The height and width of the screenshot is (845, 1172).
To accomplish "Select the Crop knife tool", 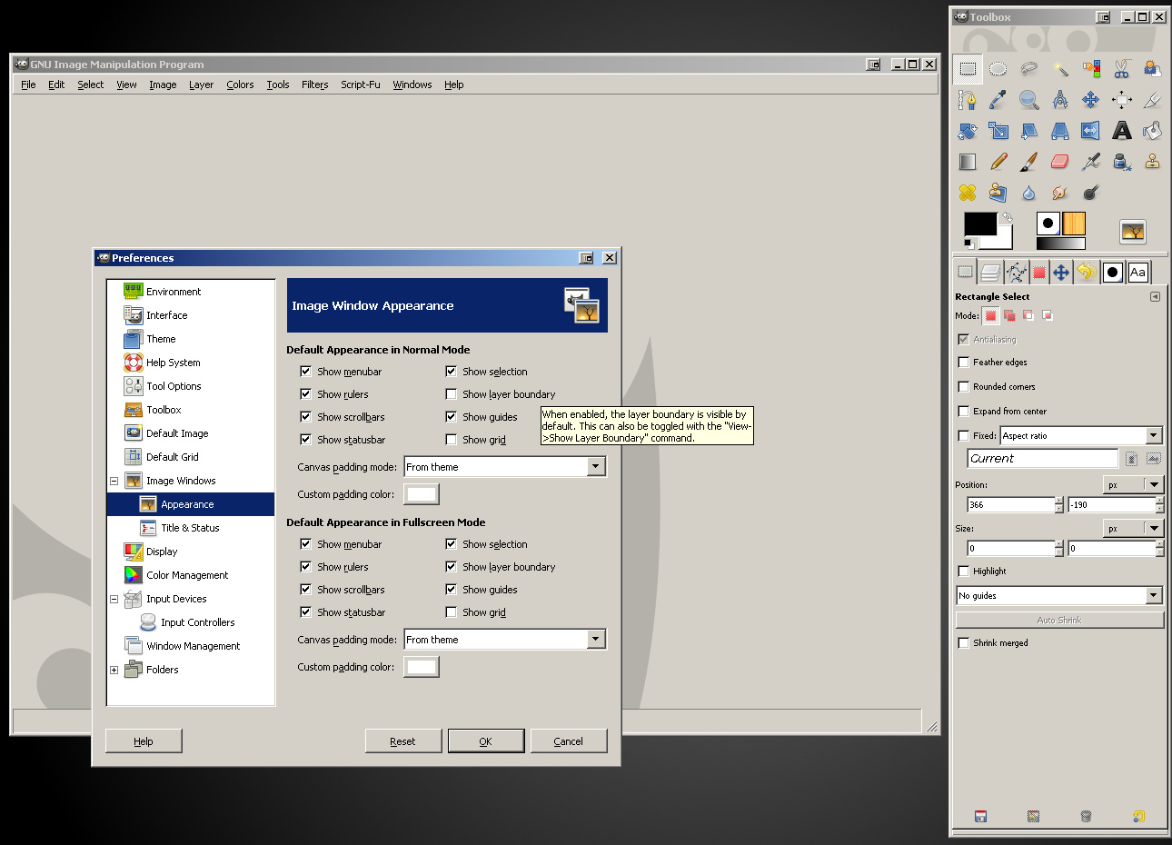I will tap(1153, 100).
